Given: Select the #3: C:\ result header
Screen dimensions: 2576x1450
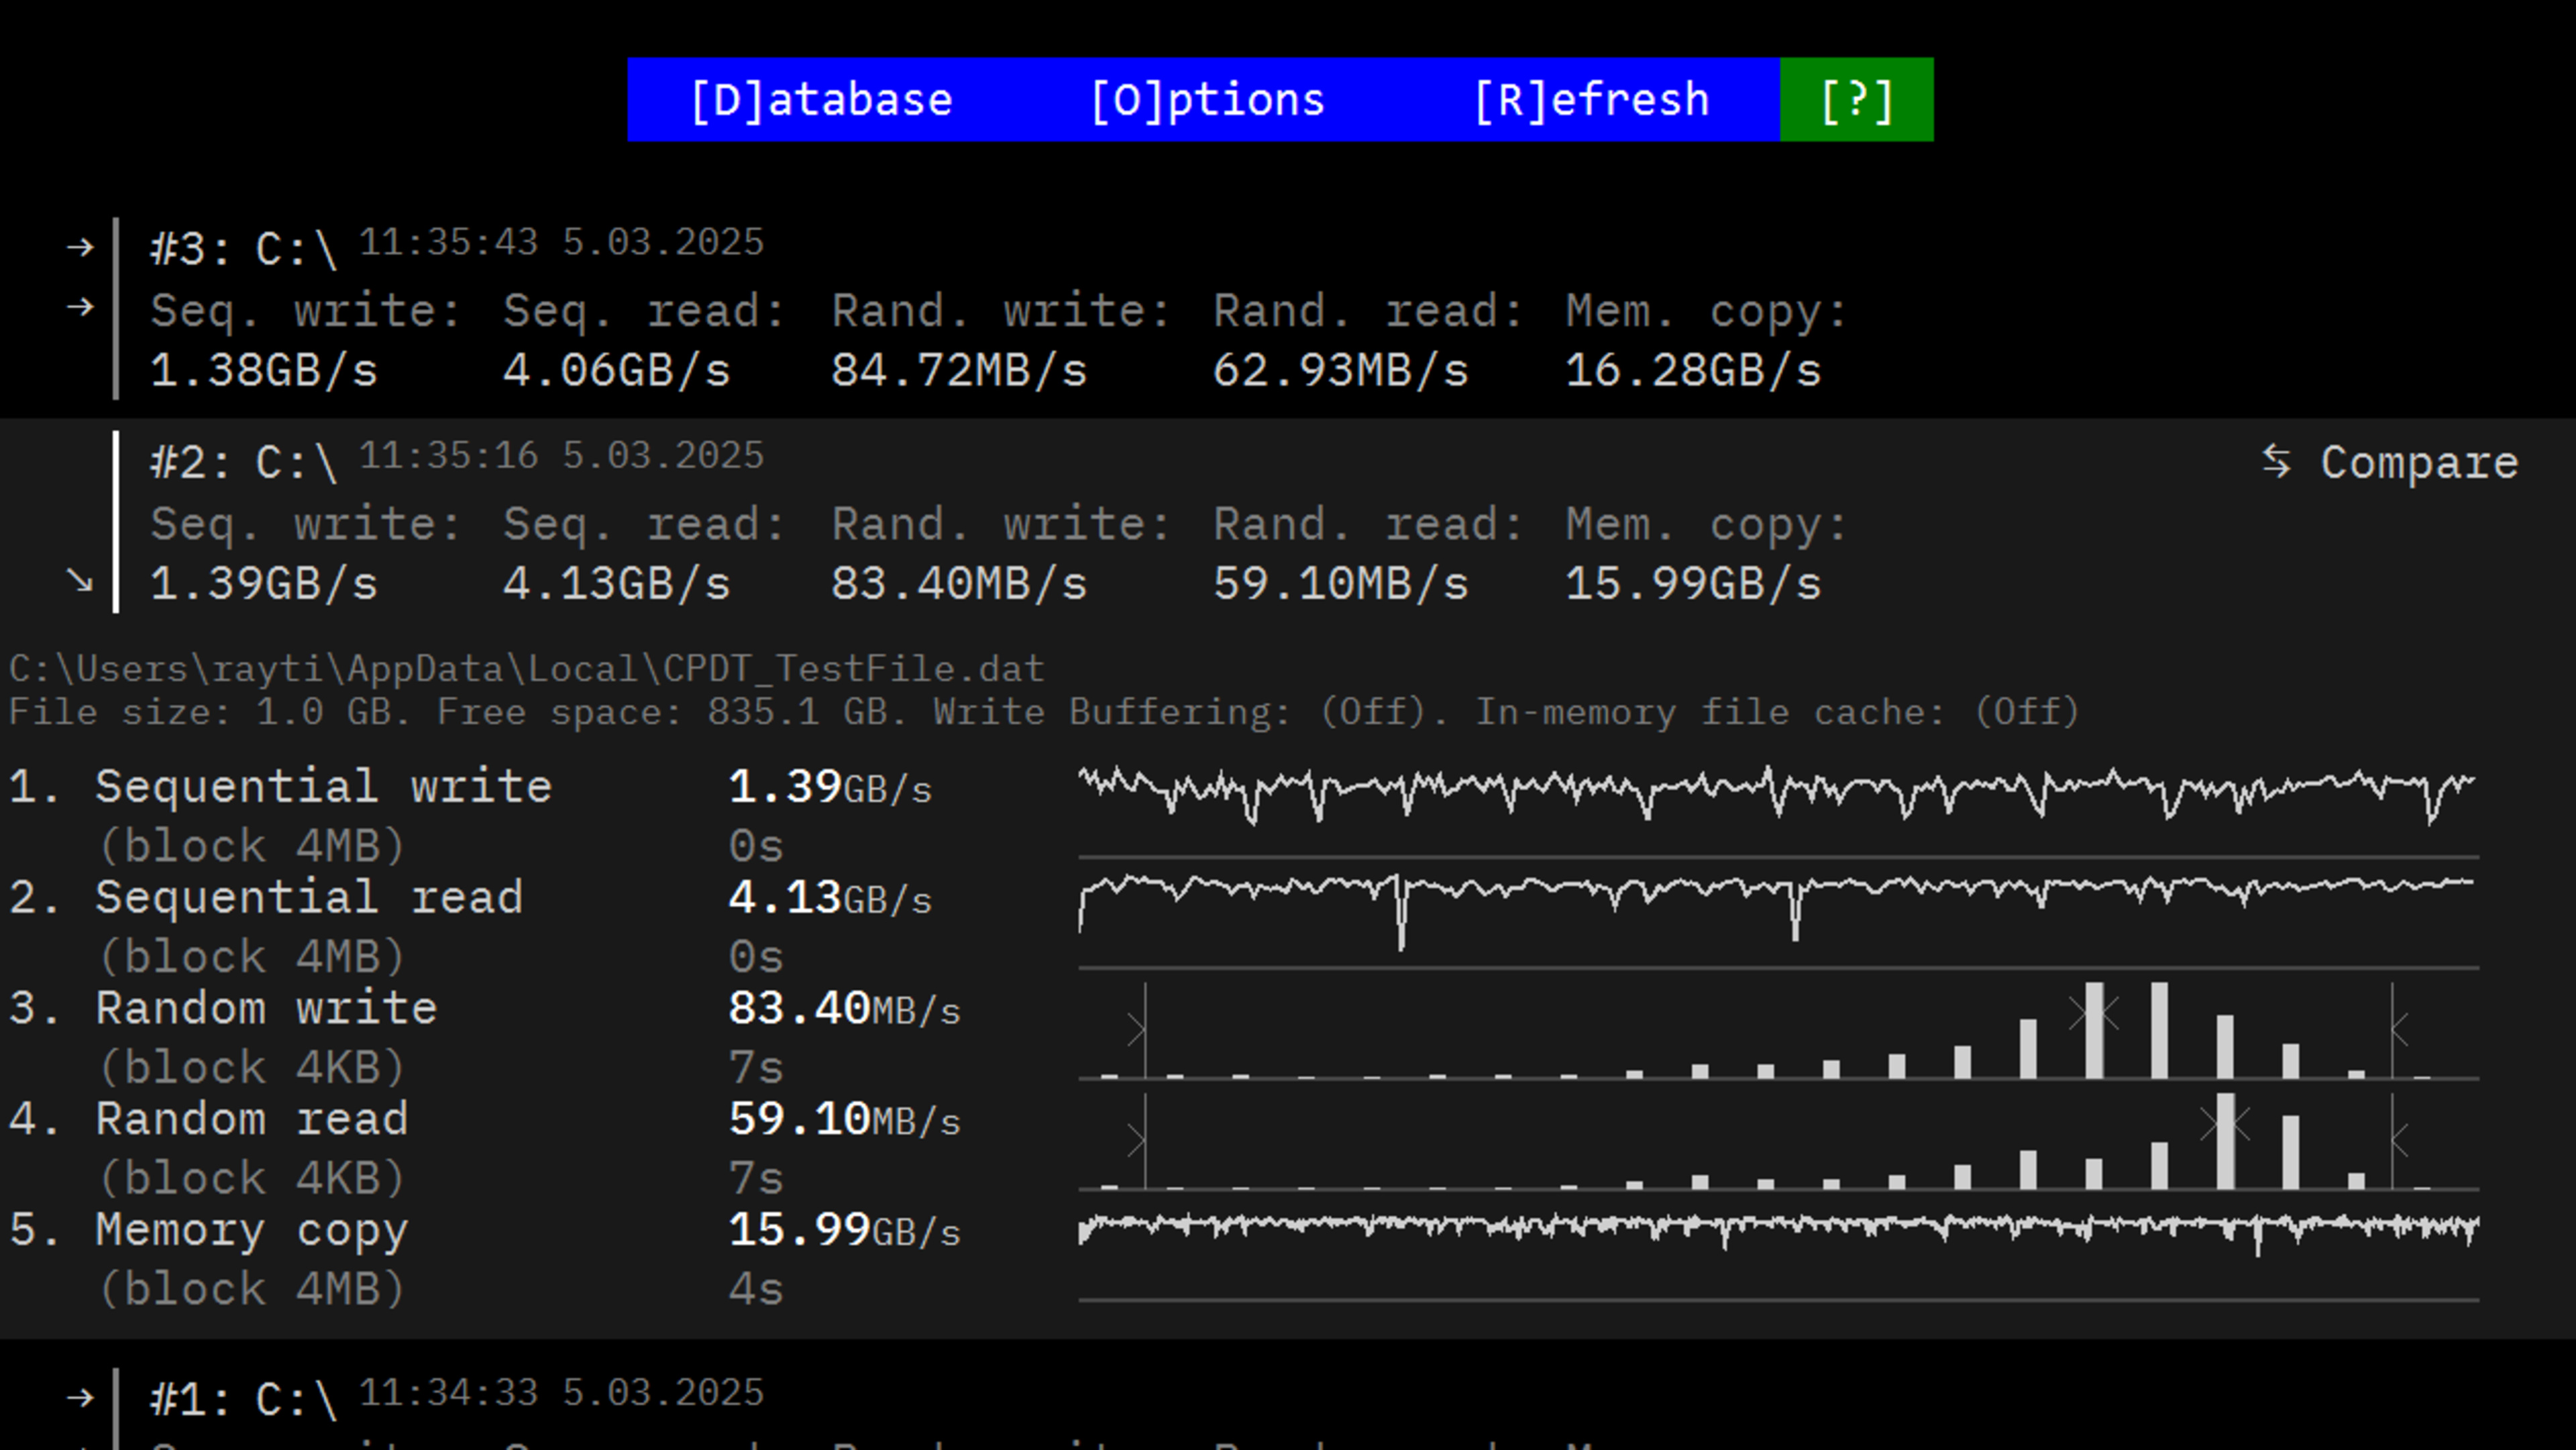Looking at the screenshot, I should [243, 249].
